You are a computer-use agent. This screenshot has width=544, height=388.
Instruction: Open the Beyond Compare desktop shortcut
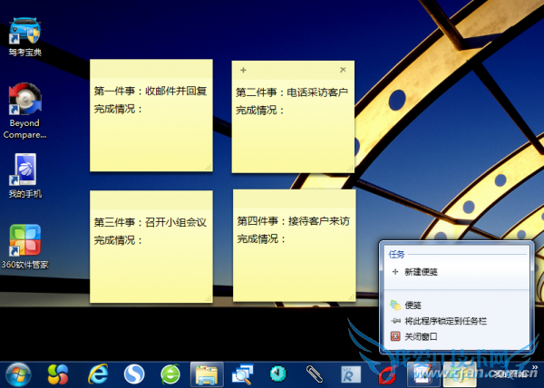pos(24,111)
